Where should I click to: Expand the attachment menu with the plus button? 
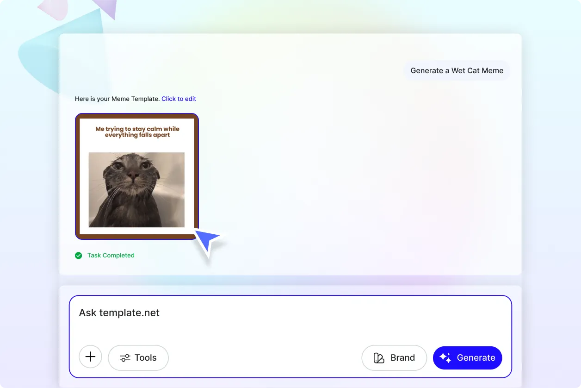[x=90, y=357]
